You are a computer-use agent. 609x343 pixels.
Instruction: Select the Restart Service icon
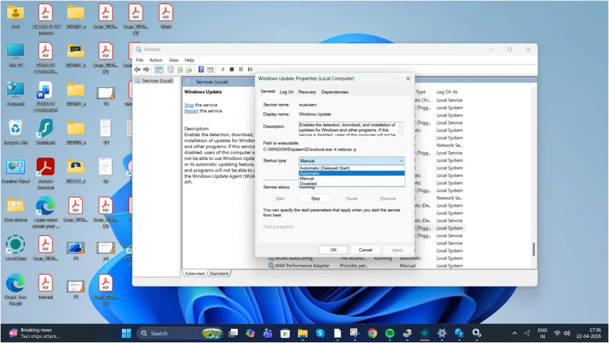[x=250, y=69]
